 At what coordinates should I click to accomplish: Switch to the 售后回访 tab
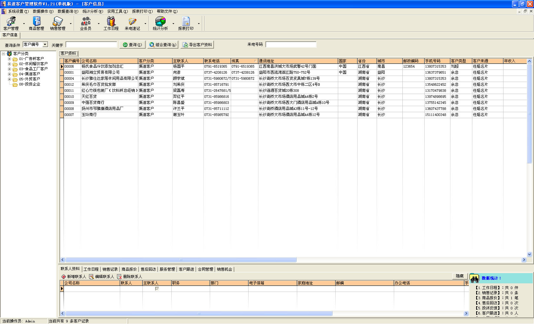[148, 269]
